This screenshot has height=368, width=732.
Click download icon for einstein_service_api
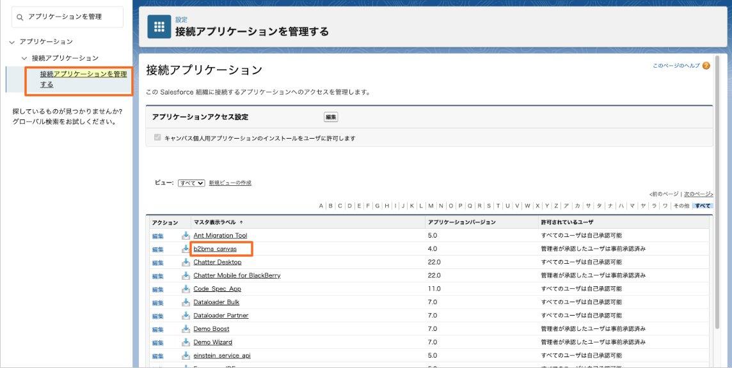coord(186,355)
